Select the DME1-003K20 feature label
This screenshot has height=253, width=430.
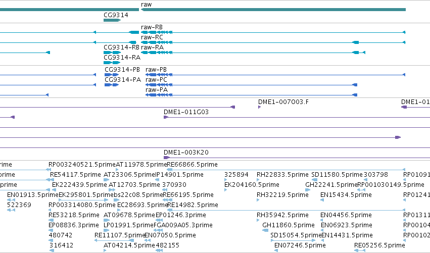point(186,153)
